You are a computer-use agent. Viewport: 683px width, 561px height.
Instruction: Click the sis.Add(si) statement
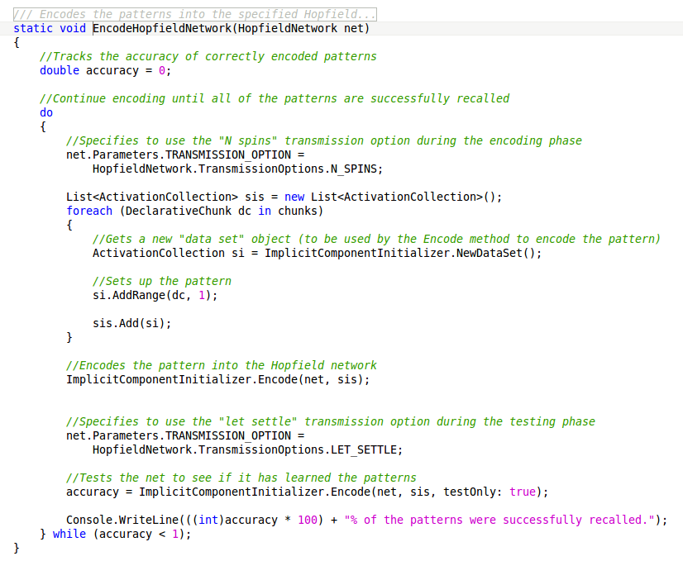click(x=132, y=324)
